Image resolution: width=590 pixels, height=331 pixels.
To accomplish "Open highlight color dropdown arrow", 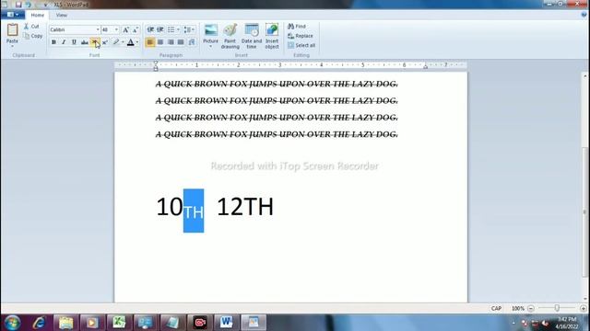I will point(123,42).
